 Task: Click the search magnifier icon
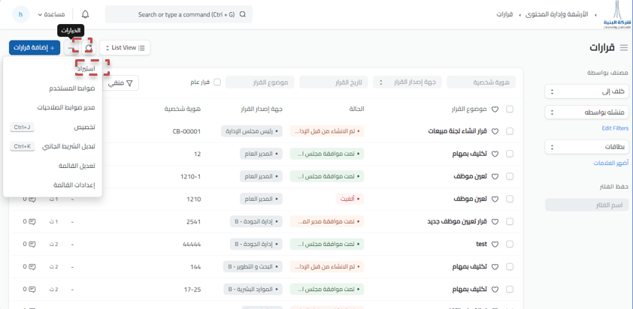pos(243,14)
